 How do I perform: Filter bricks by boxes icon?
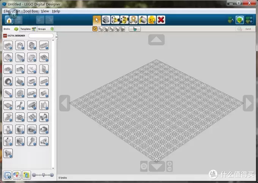coord(27,175)
